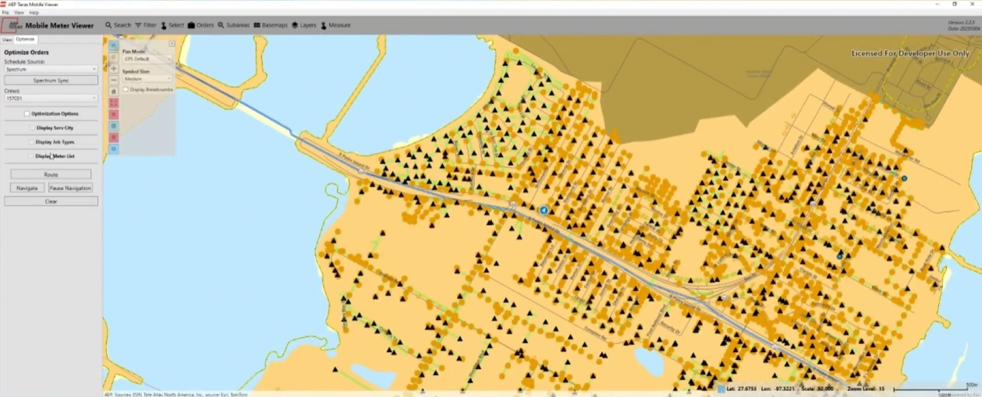
Task: Click the red full-extent icon
Action: point(114,103)
